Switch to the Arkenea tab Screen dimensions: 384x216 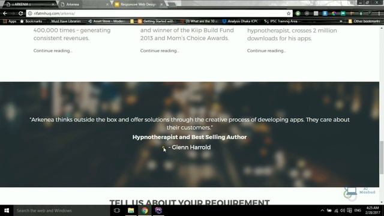[83, 4]
